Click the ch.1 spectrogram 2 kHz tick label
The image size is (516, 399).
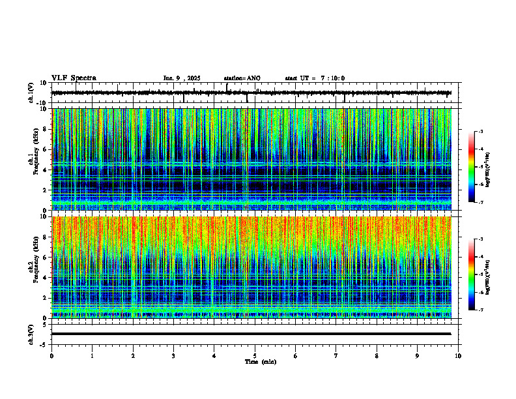[45, 190]
